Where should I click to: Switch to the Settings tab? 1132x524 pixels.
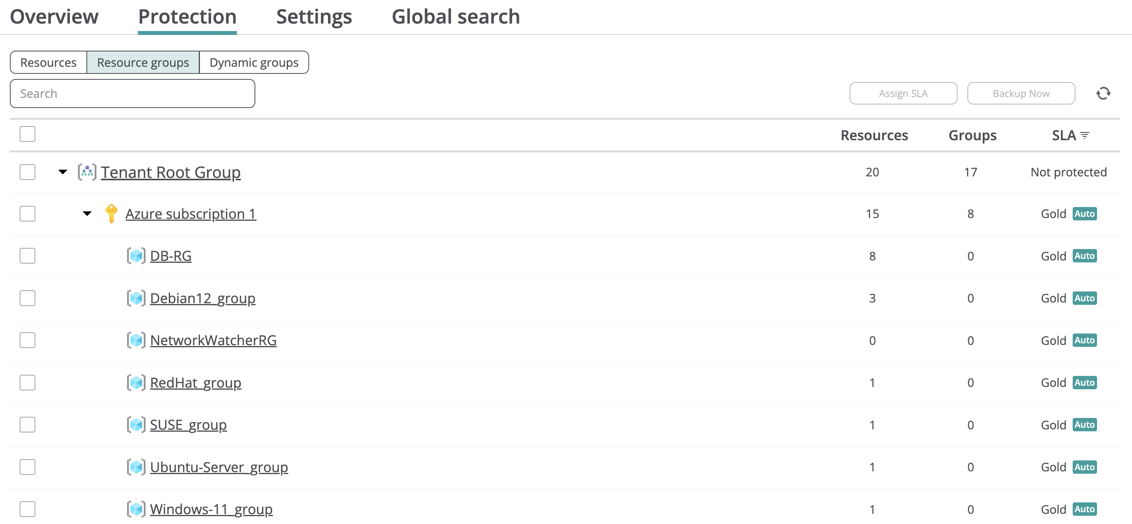coord(314,17)
